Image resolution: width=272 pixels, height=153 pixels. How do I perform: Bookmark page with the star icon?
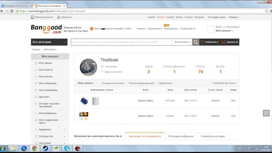pyautogui.click(x=266, y=11)
